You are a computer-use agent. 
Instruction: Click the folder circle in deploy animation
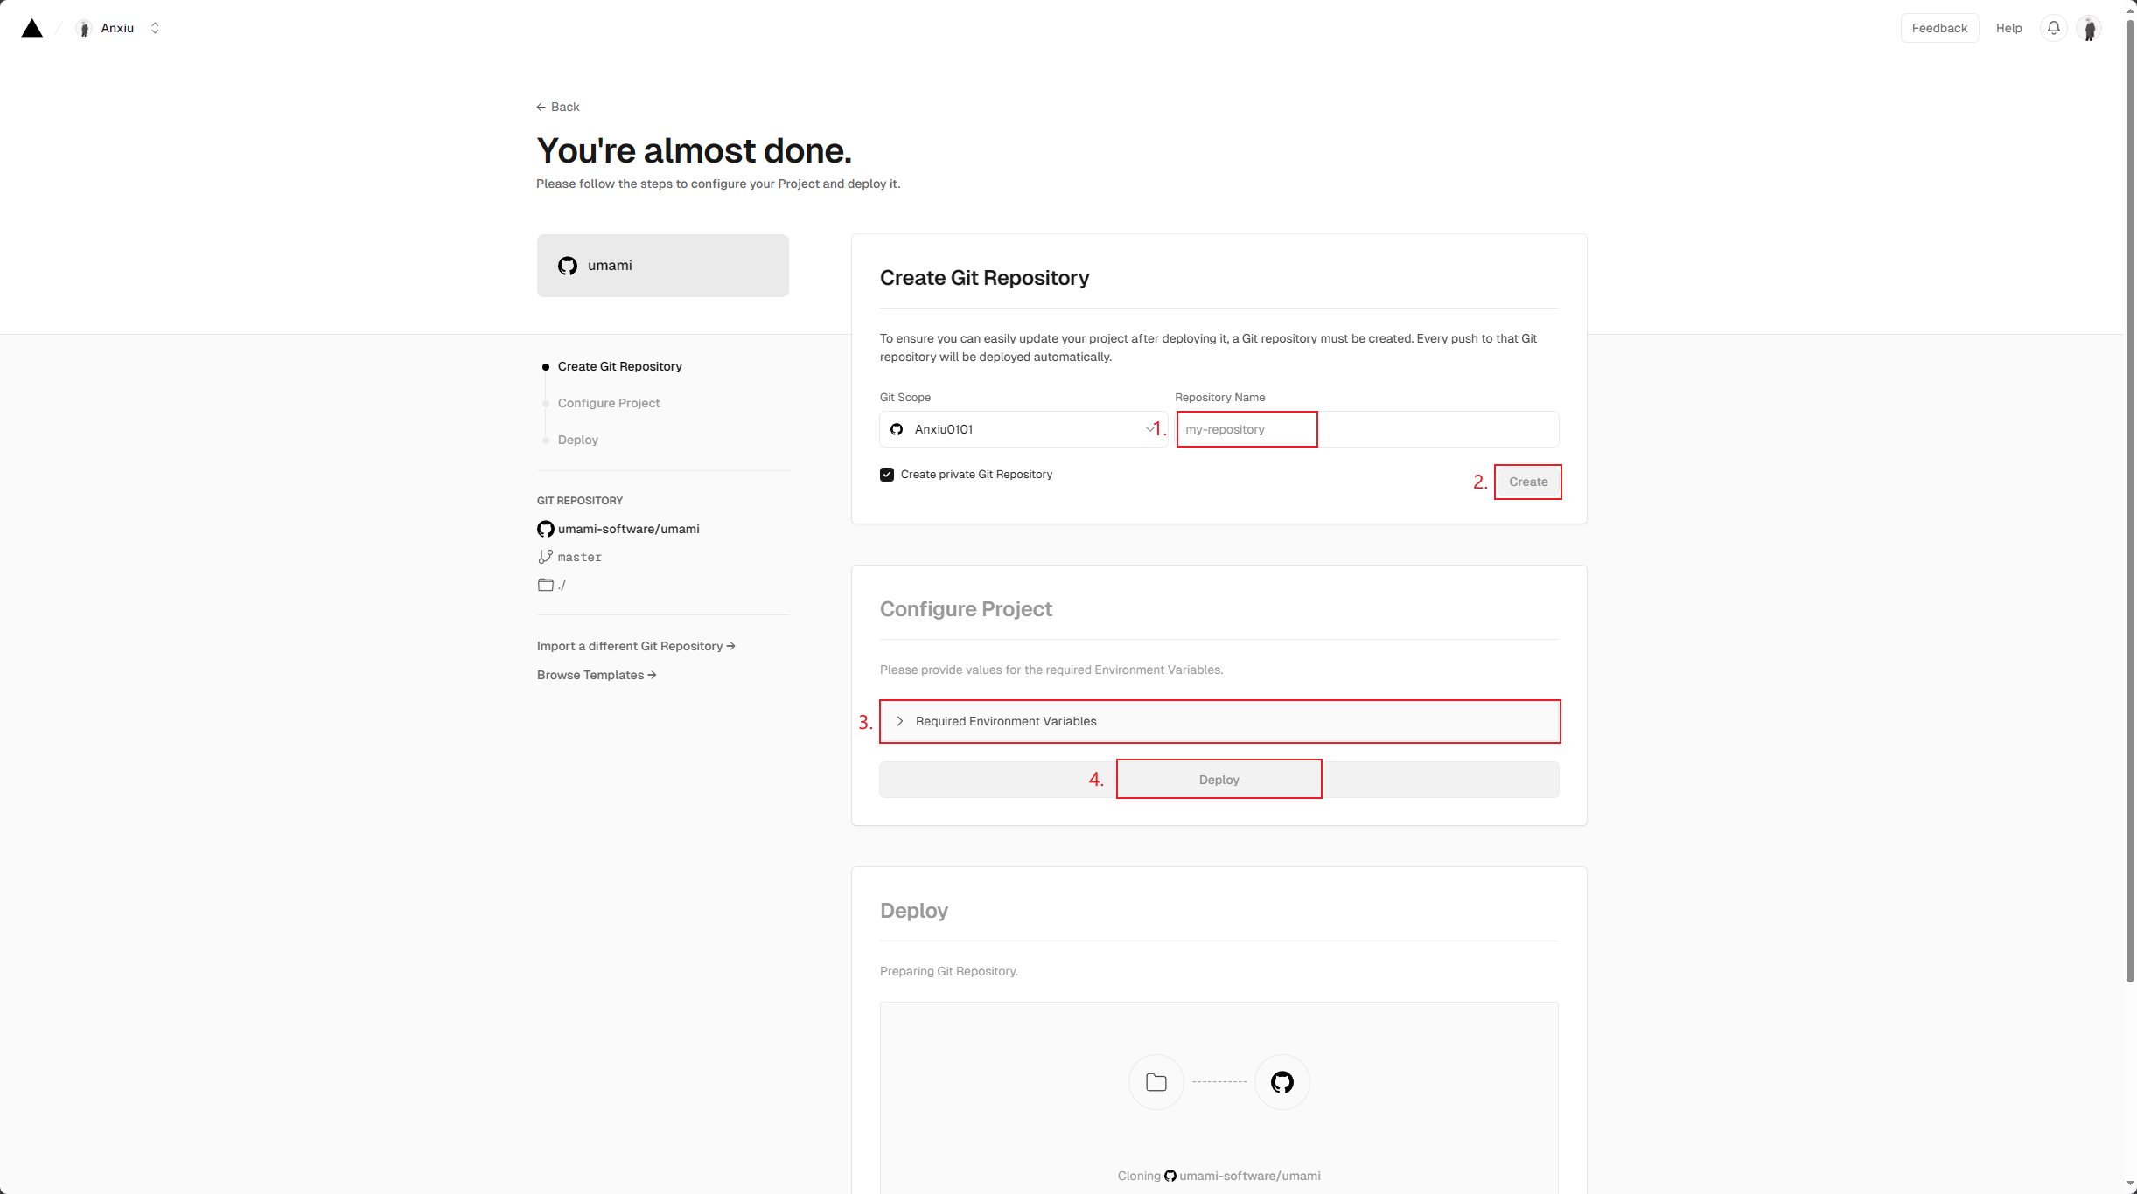1156,1082
